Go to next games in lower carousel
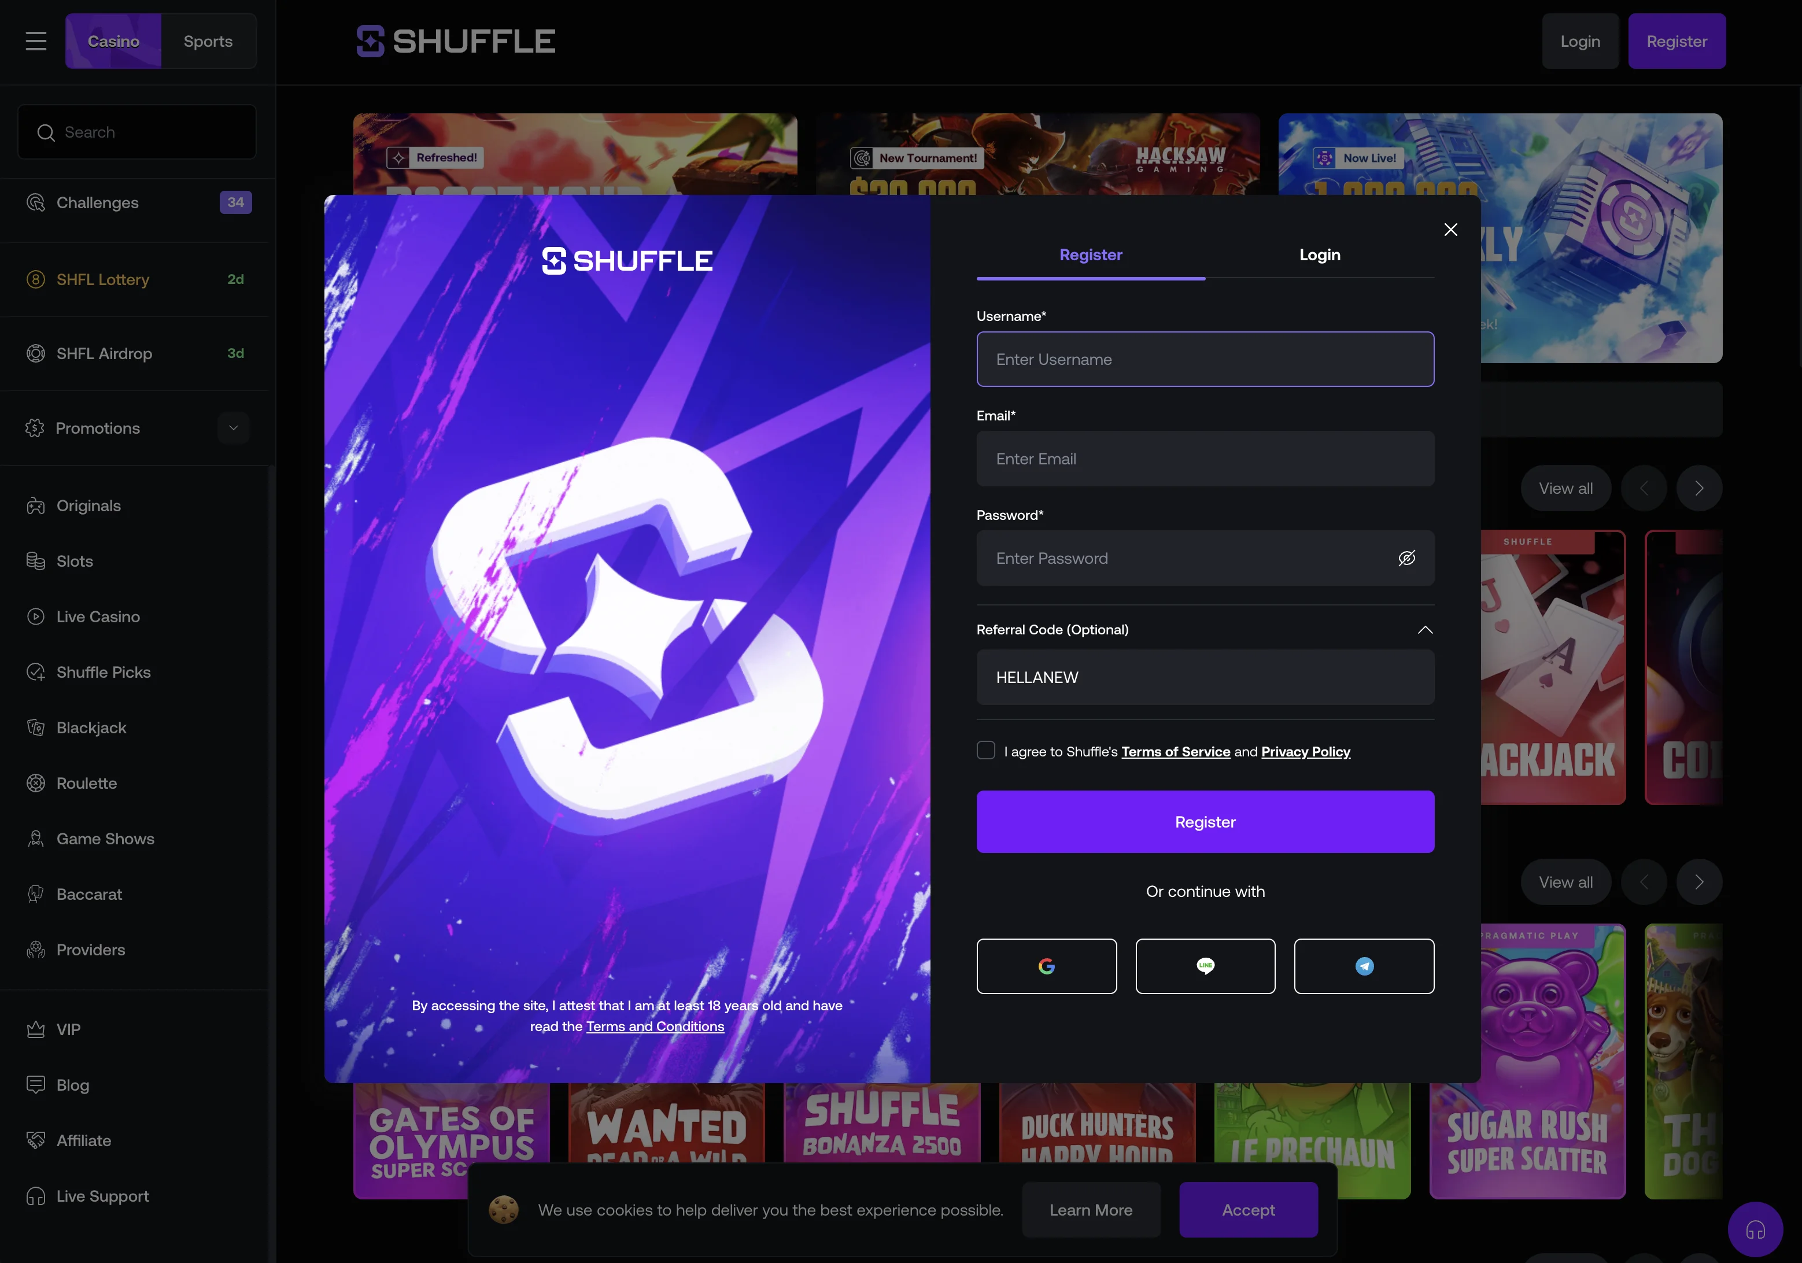The height and width of the screenshot is (1263, 1802). pyautogui.click(x=1699, y=882)
